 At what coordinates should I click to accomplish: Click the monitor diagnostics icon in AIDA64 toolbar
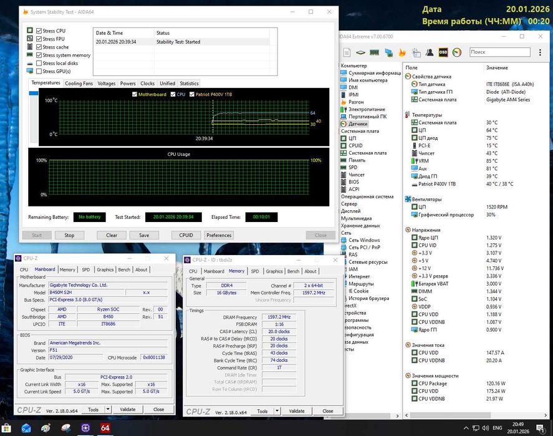click(388, 52)
